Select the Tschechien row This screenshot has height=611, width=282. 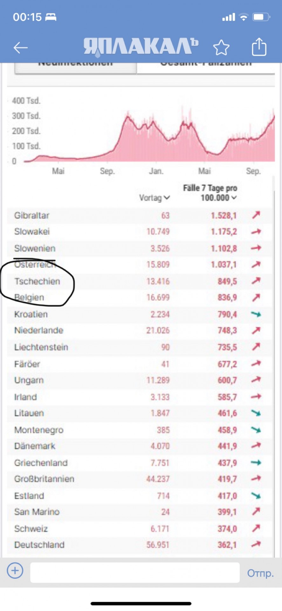click(x=139, y=281)
